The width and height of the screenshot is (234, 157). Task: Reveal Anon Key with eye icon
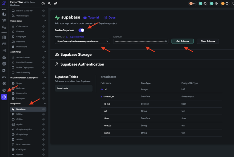tap(166, 41)
